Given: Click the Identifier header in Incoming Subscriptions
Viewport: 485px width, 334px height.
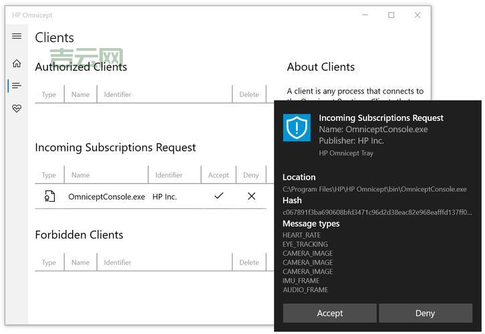Looking at the screenshot, I should [x=168, y=175].
